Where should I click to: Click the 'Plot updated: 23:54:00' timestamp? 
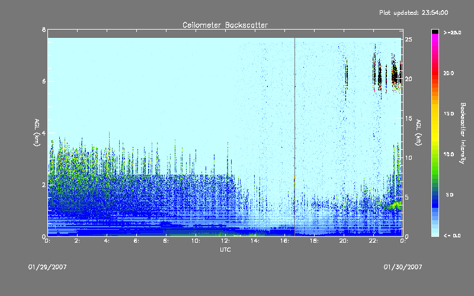(x=414, y=12)
